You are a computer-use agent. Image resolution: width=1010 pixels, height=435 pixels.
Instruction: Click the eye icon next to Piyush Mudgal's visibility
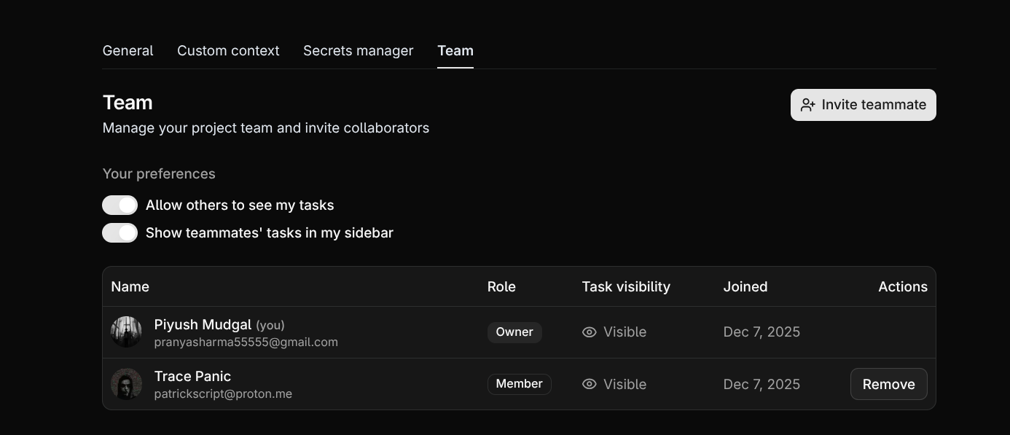(x=589, y=332)
